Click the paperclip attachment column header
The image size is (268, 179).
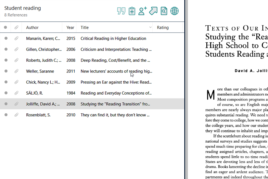click(16, 27)
